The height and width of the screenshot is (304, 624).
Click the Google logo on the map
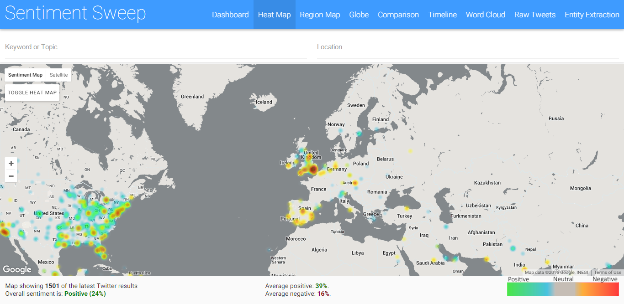(17, 269)
